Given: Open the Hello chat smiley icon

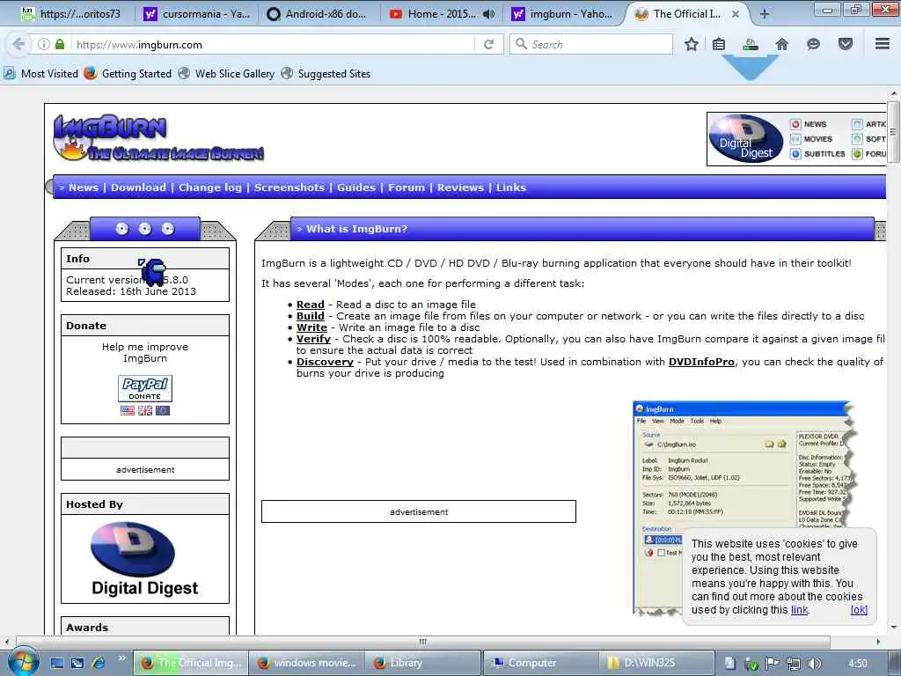Looking at the screenshot, I should [813, 44].
